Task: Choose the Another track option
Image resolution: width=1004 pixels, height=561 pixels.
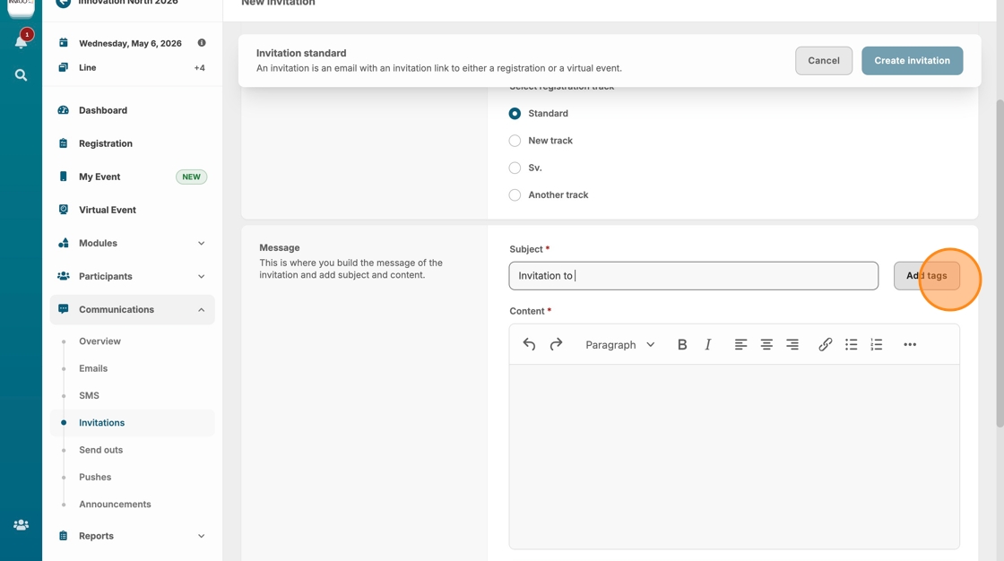Action: tap(515, 194)
